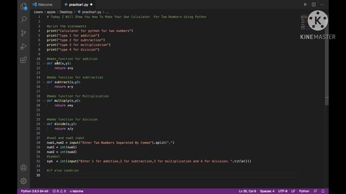Open the Manage gear settings
346x194 pixels.
[x=24, y=181]
